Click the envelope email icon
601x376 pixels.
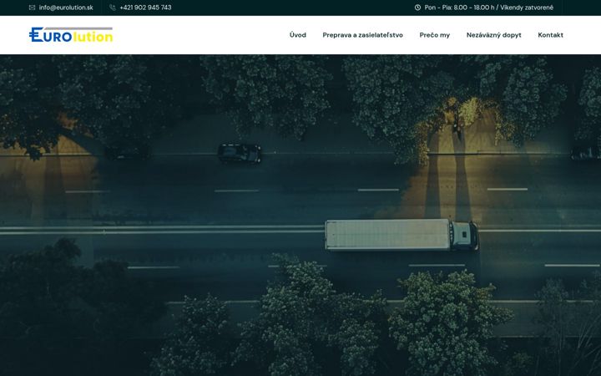33,8
